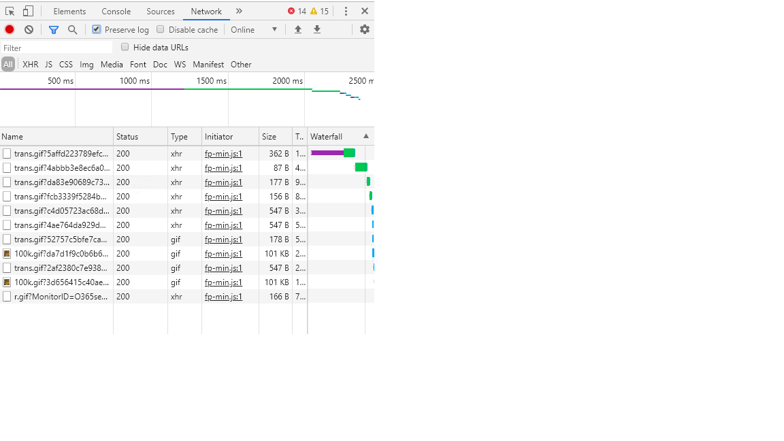Viewport: 784px width, 441px height.
Task: Click the Filter text input field
Action: pyautogui.click(x=56, y=48)
